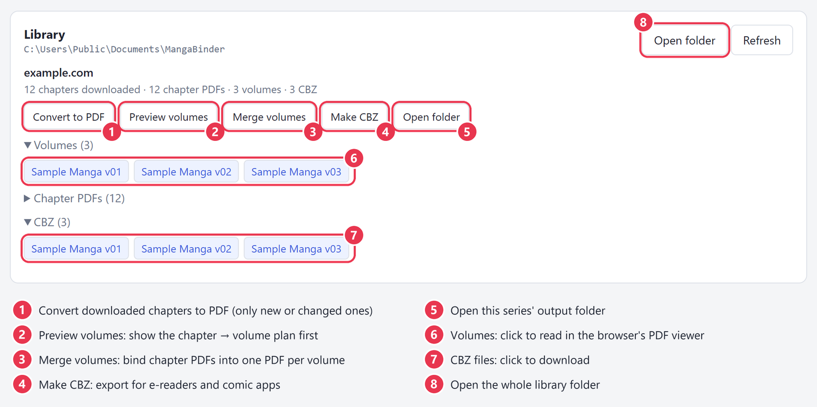Collapse the CBZ (3) section
817x407 pixels.
[x=47, y=222]
